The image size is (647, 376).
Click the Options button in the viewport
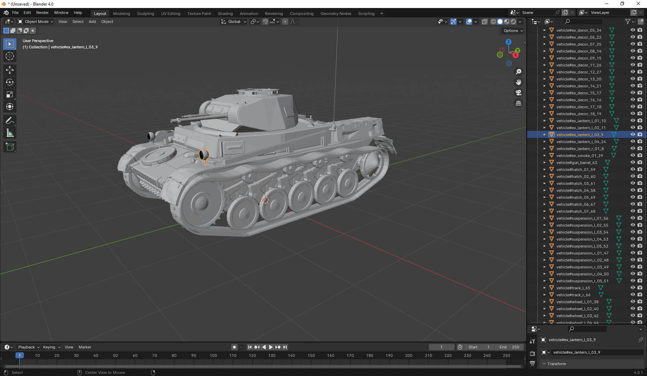512,31
